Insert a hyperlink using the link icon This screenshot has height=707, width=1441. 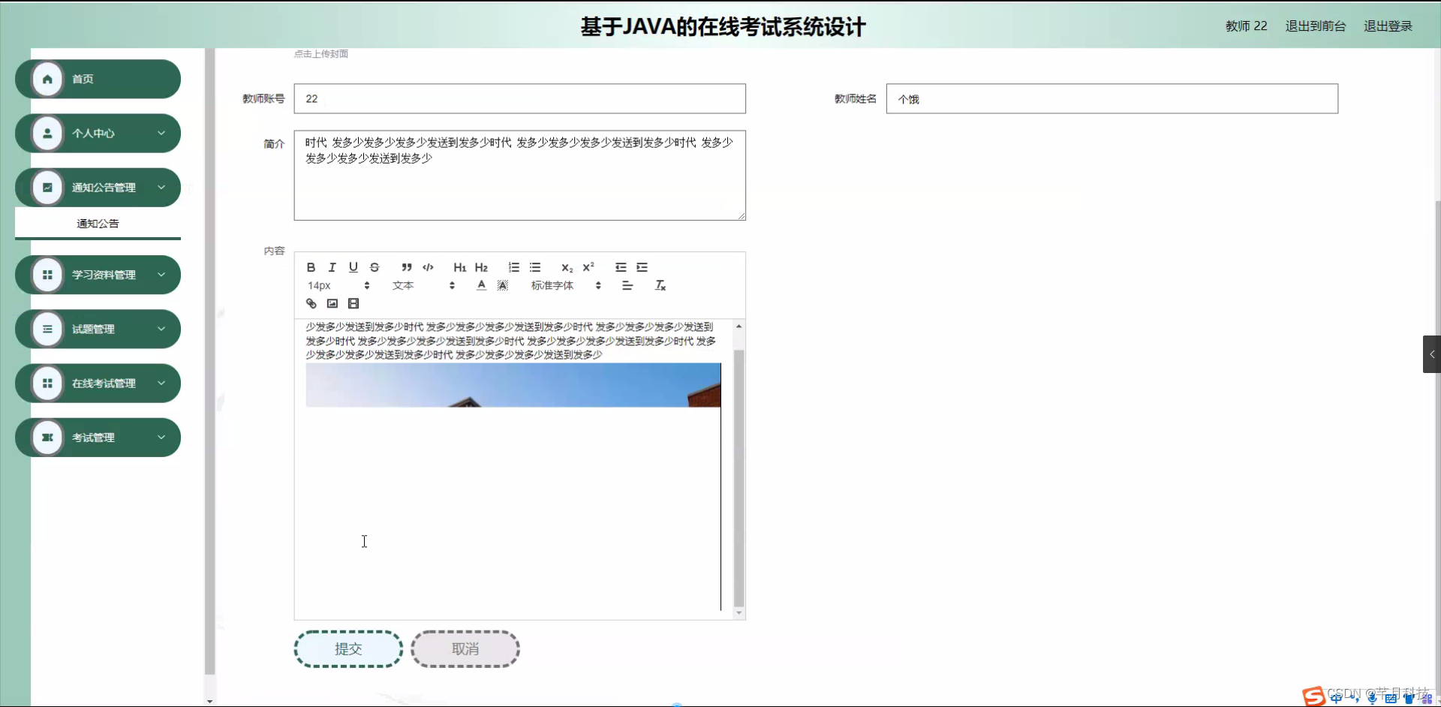[311, 303]
